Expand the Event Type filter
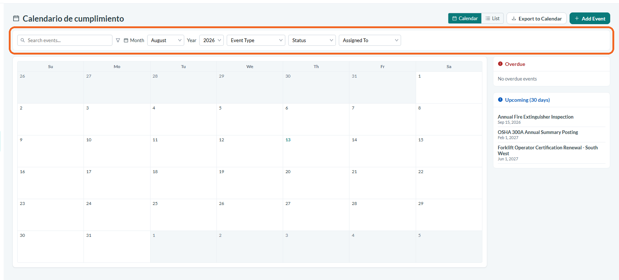 [256, 40]
